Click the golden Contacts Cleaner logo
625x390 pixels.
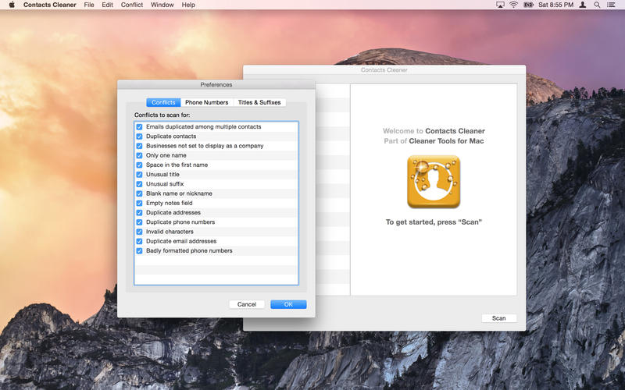click(434, 182)
